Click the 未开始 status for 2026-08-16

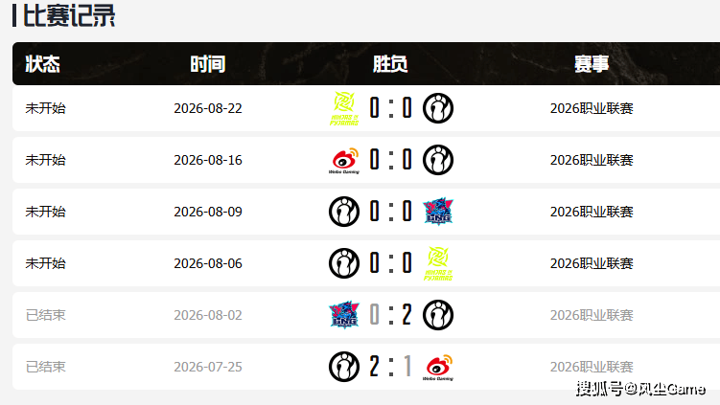click(x=45, y=160)
